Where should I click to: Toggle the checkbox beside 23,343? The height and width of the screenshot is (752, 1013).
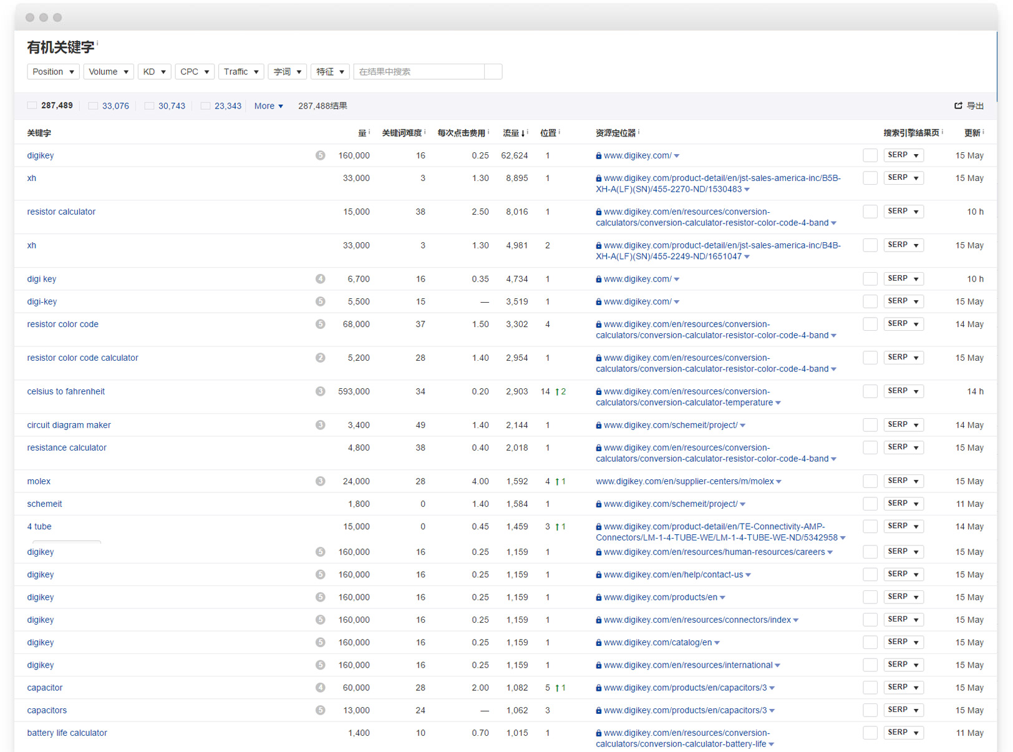click(205, 105)
